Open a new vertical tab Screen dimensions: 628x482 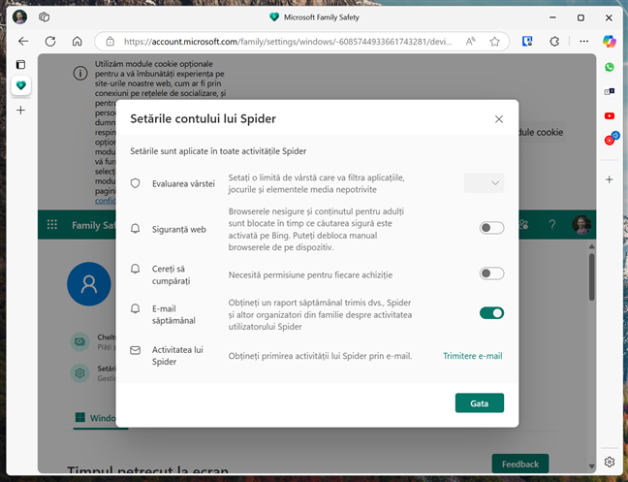pos(20,111)
